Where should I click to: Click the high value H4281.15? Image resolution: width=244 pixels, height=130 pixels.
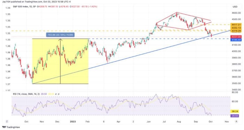pyautogui.click(x=53, y=7)
